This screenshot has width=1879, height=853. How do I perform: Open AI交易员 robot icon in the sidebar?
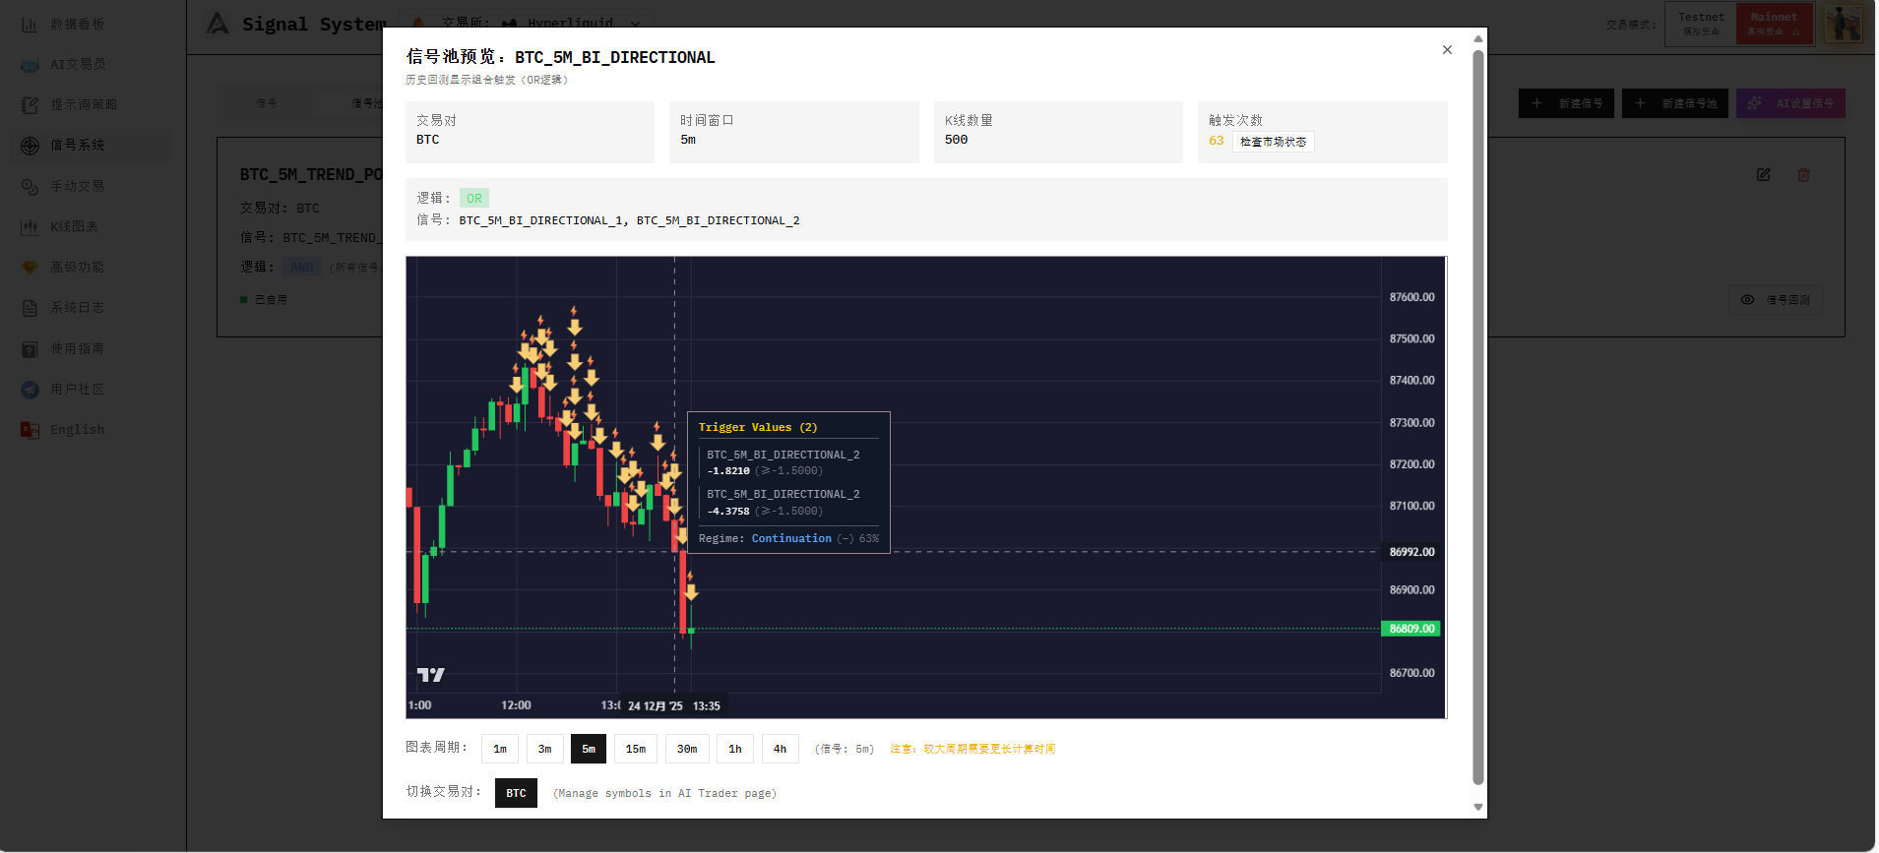(31, 65)
